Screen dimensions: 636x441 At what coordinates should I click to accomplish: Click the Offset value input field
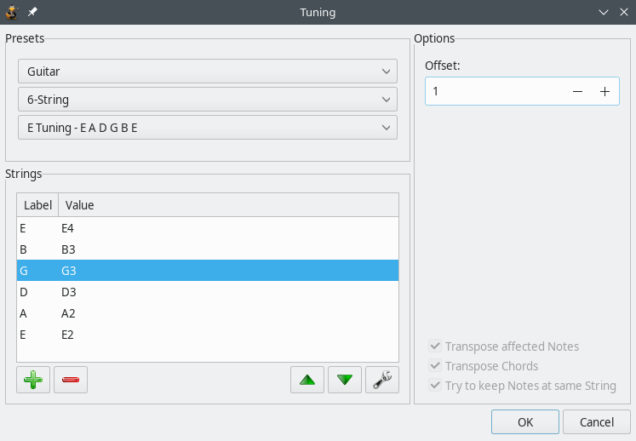click(494, 92)
